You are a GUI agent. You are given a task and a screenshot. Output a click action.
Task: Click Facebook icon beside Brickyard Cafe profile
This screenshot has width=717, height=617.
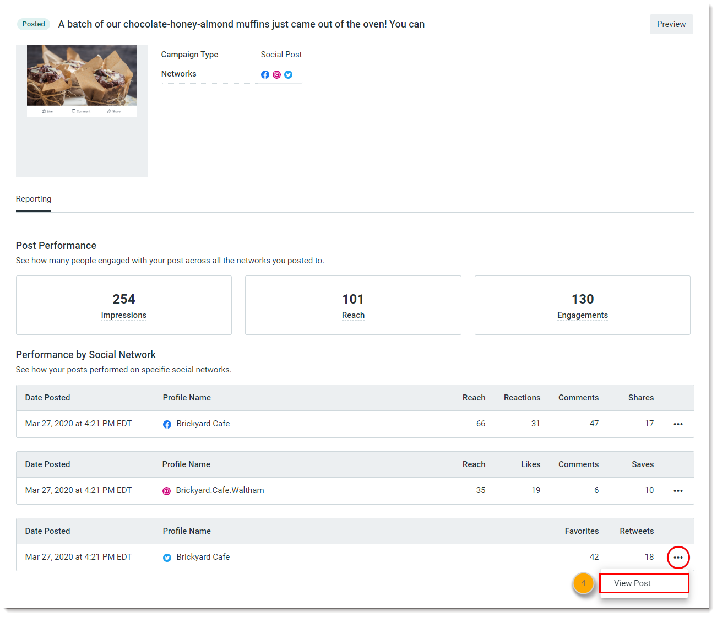[167, 424]
